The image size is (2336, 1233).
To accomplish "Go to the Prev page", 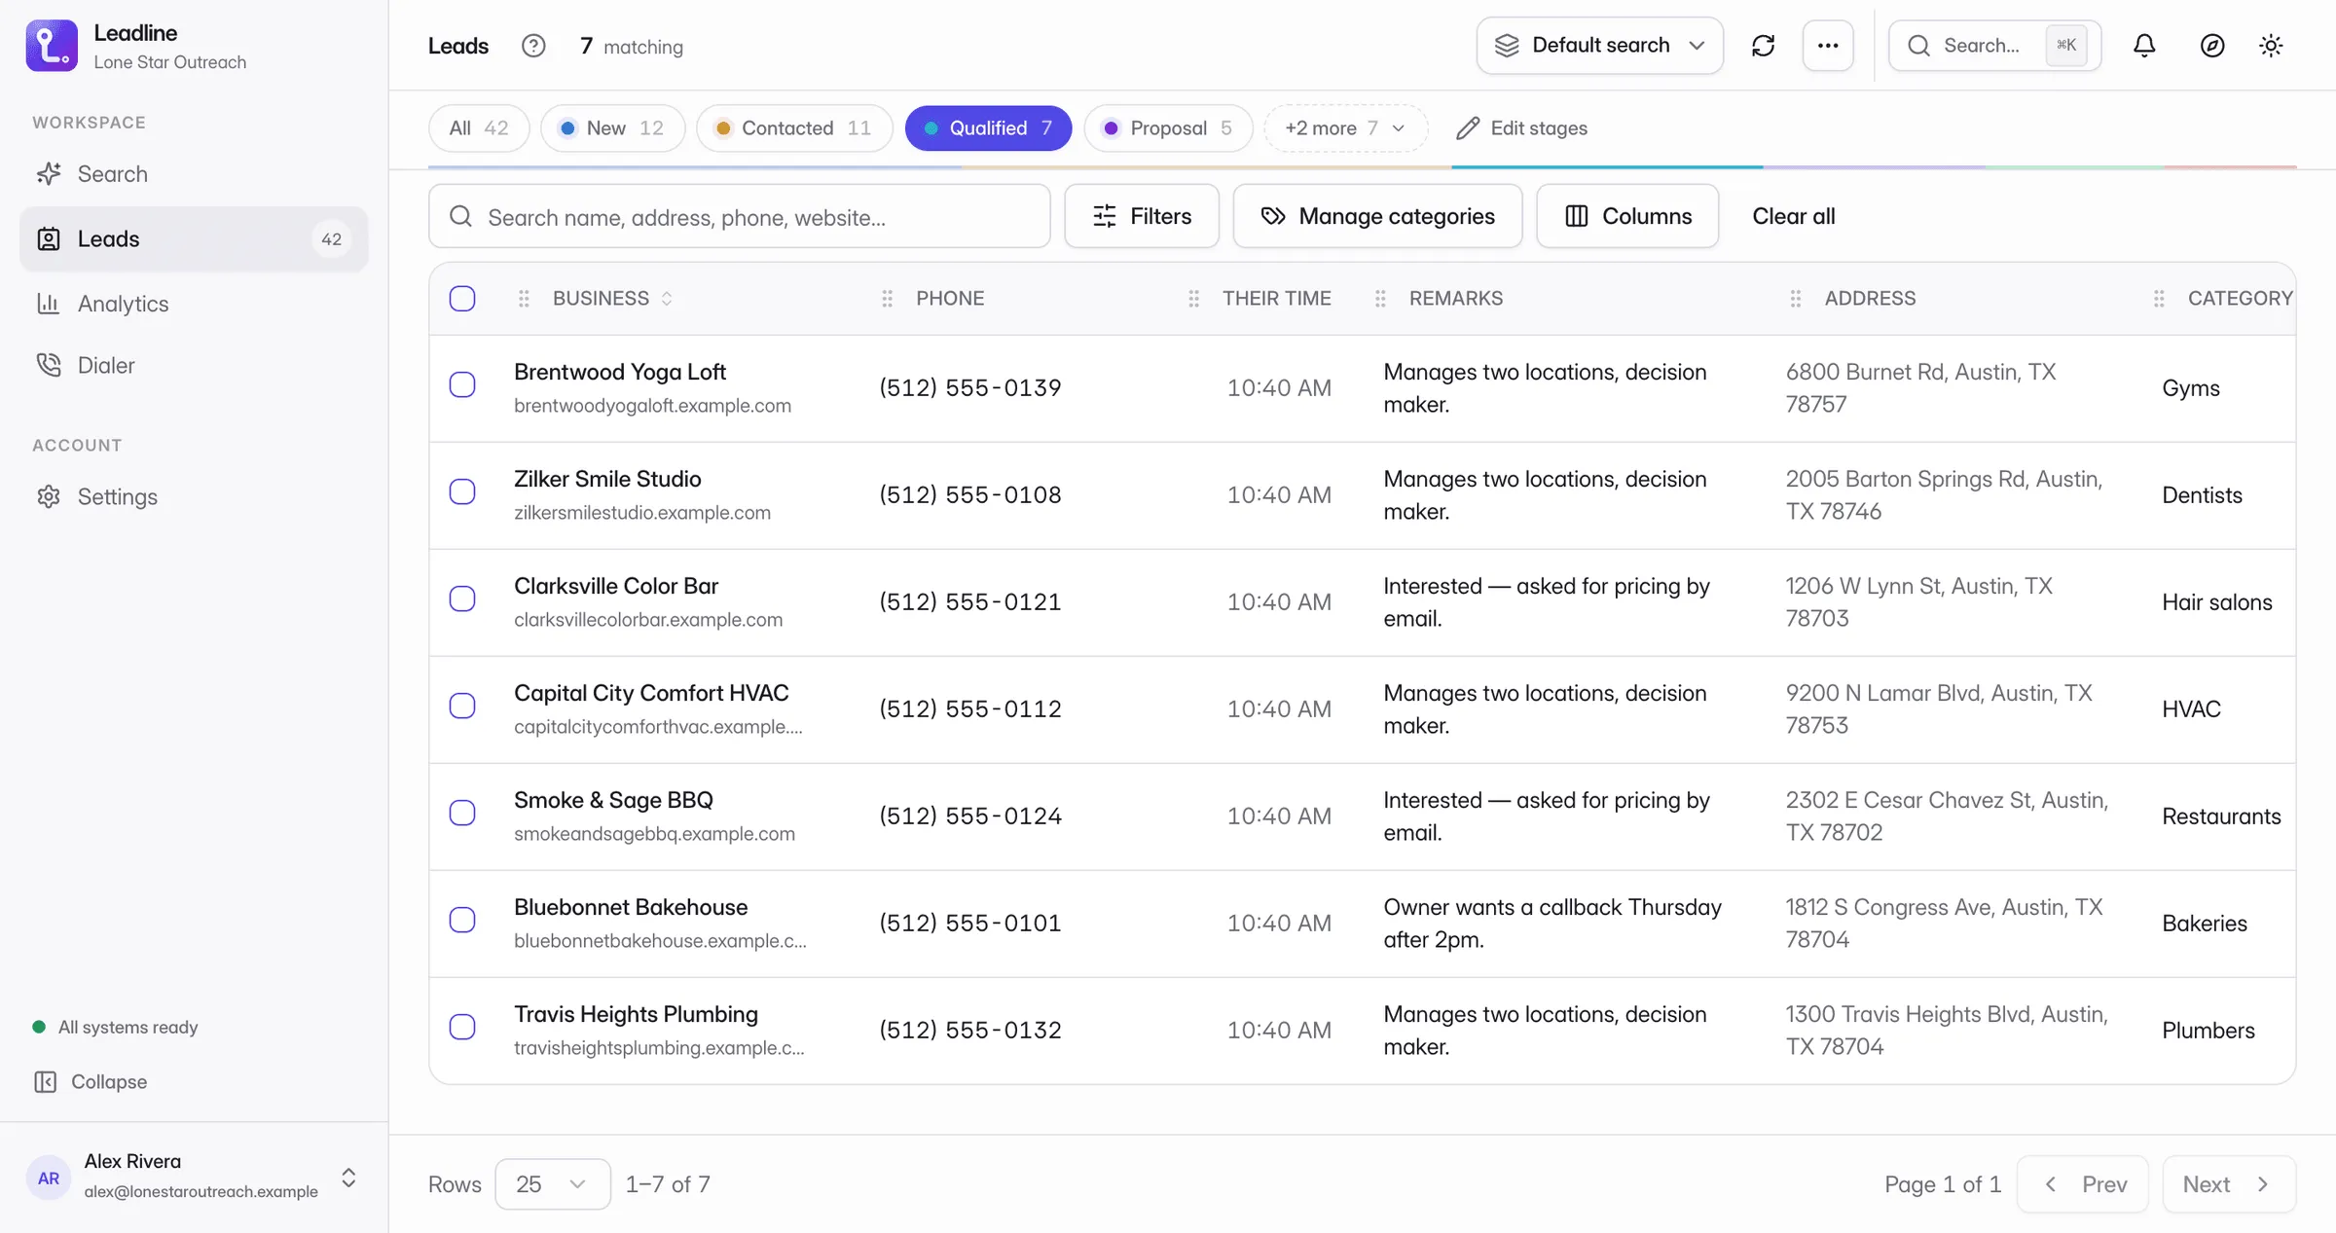I will pos(2083,1184).
